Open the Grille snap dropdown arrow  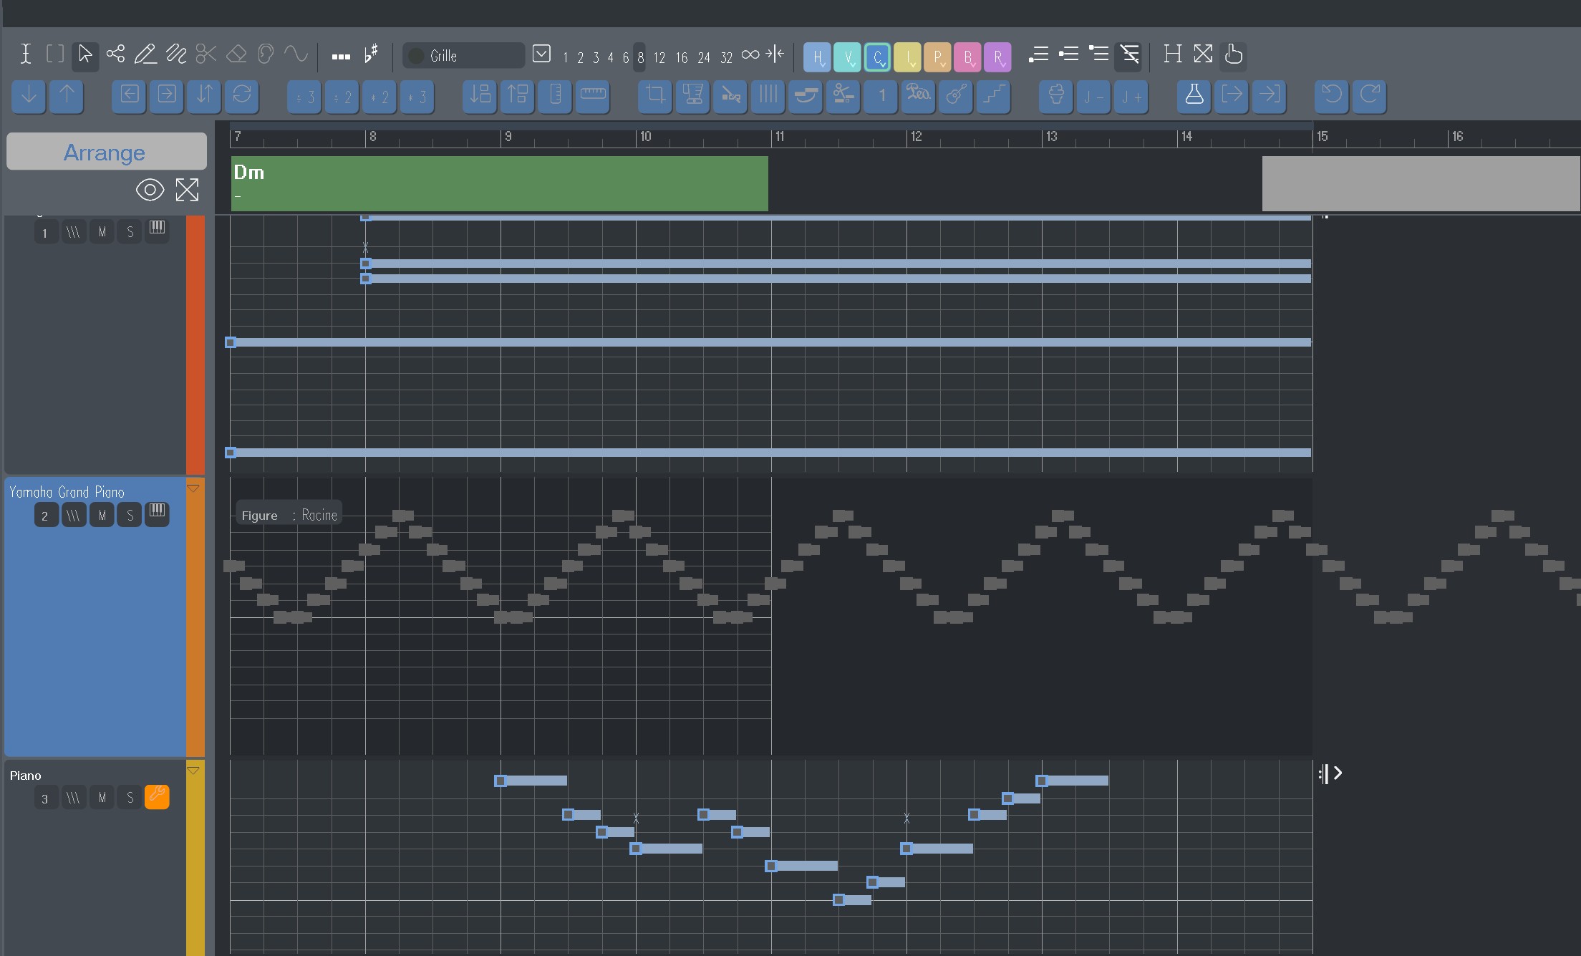(x=542, y=54)
